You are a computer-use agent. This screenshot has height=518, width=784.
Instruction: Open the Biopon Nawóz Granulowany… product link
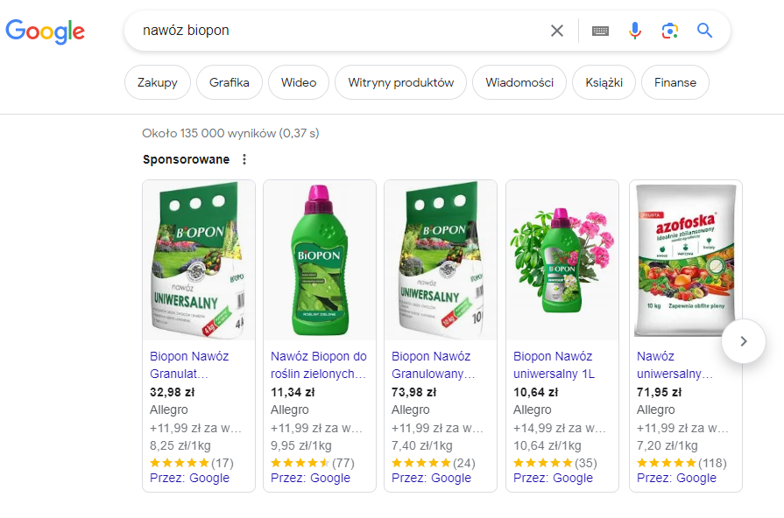tap(433, 365)
